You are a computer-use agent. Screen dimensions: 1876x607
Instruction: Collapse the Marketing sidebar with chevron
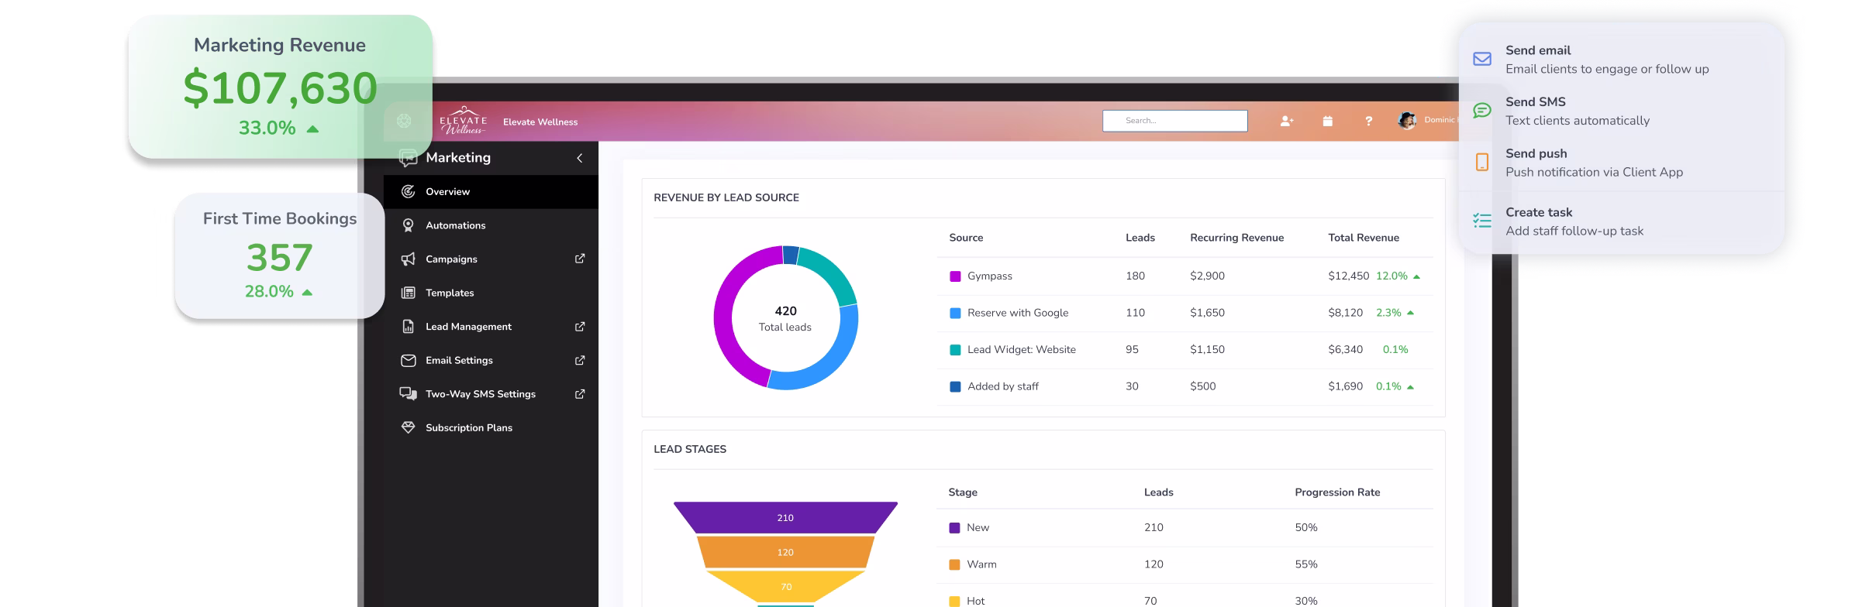pos(579,158)
